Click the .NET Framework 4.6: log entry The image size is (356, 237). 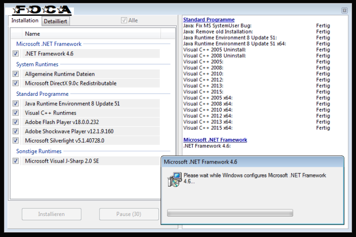point(207,146)
